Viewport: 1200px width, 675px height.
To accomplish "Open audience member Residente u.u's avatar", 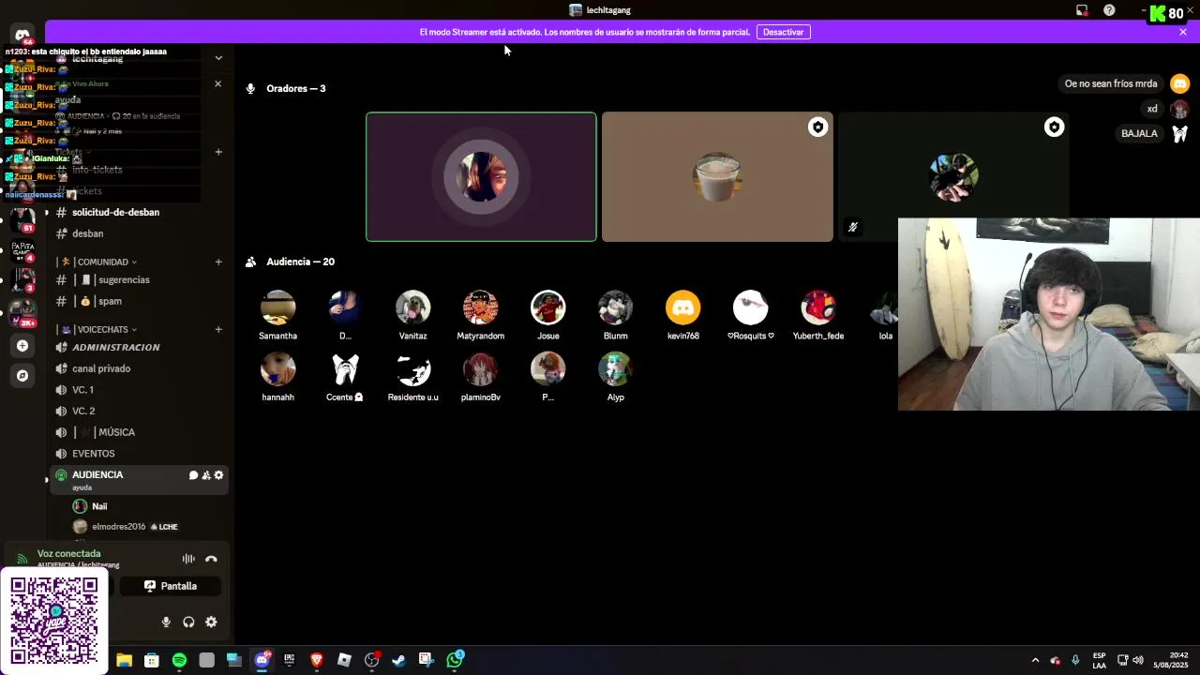I will (x=412, y=369).
